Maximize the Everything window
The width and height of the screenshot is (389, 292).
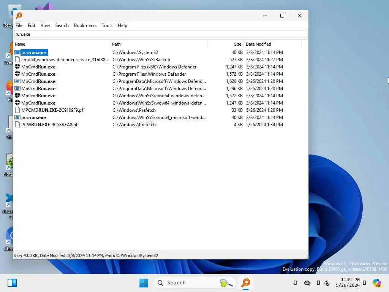[x=282, y=16]
